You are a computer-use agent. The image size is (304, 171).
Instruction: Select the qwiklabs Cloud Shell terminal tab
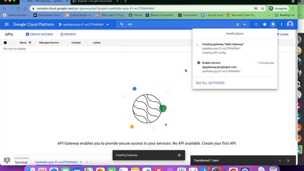[57, 162]
